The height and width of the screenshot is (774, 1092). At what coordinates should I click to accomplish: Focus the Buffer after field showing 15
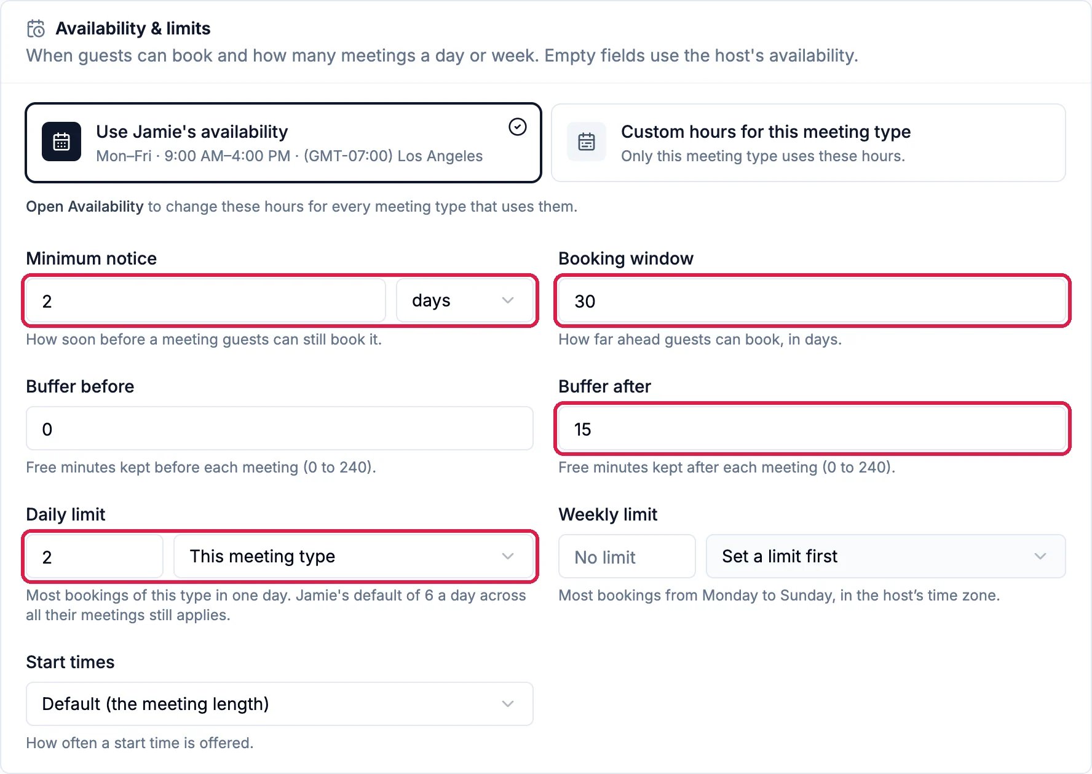(812, 428)
